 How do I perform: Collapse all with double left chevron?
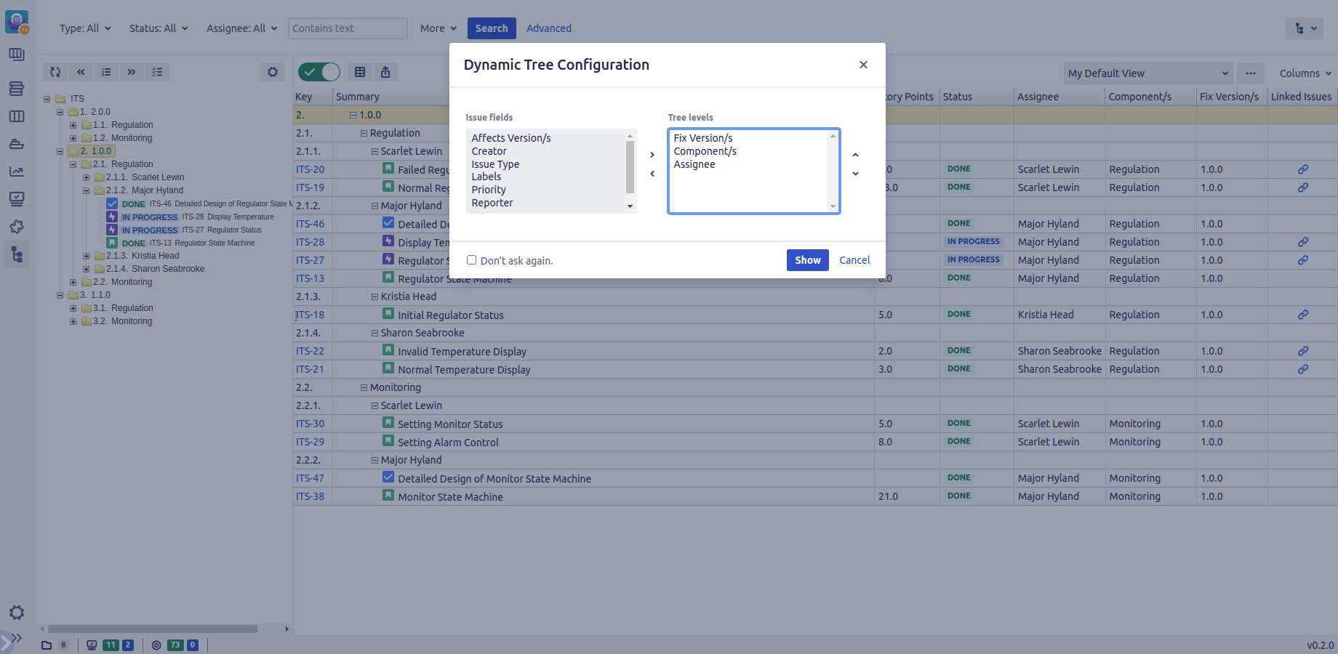81,72
